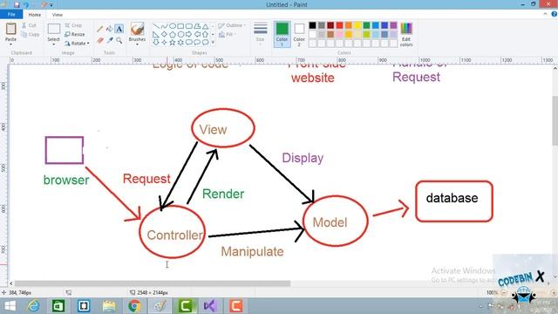This screenshot has width=558, height=314.
Task: Click the horizontal canvas scrollbar
Action: pos(153,283)
